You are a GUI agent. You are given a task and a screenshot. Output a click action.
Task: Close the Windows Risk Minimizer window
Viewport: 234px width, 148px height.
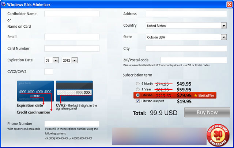(x=229, y=4)
